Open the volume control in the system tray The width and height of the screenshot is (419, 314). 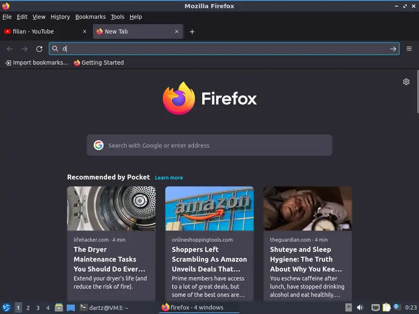(x=360, y=307)
